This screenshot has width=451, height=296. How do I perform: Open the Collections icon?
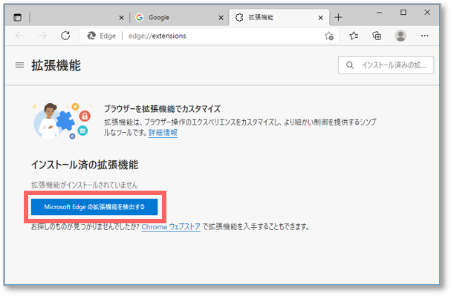(377, 36)
